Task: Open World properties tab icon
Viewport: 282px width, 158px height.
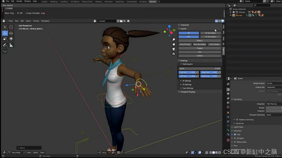Action: 228,107
